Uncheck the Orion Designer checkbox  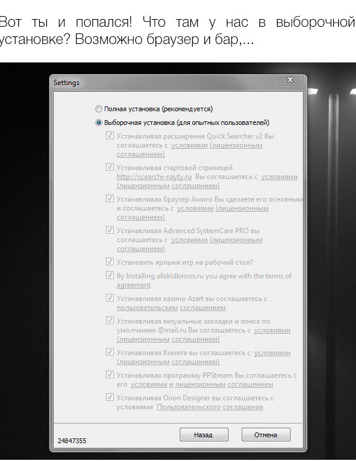tap(110, 397)
